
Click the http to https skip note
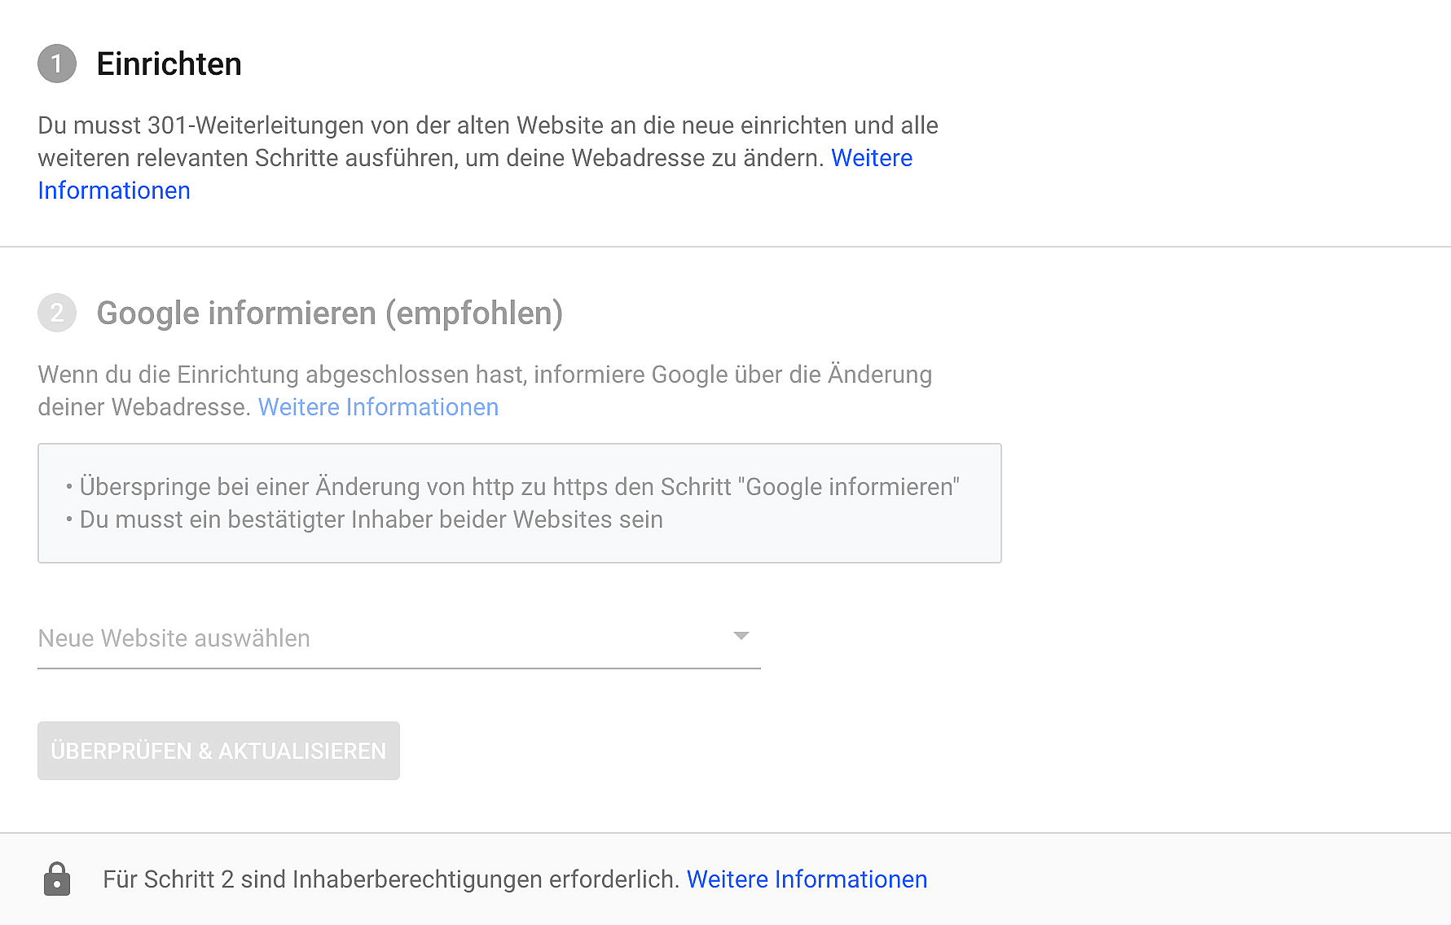click(519, 487)
